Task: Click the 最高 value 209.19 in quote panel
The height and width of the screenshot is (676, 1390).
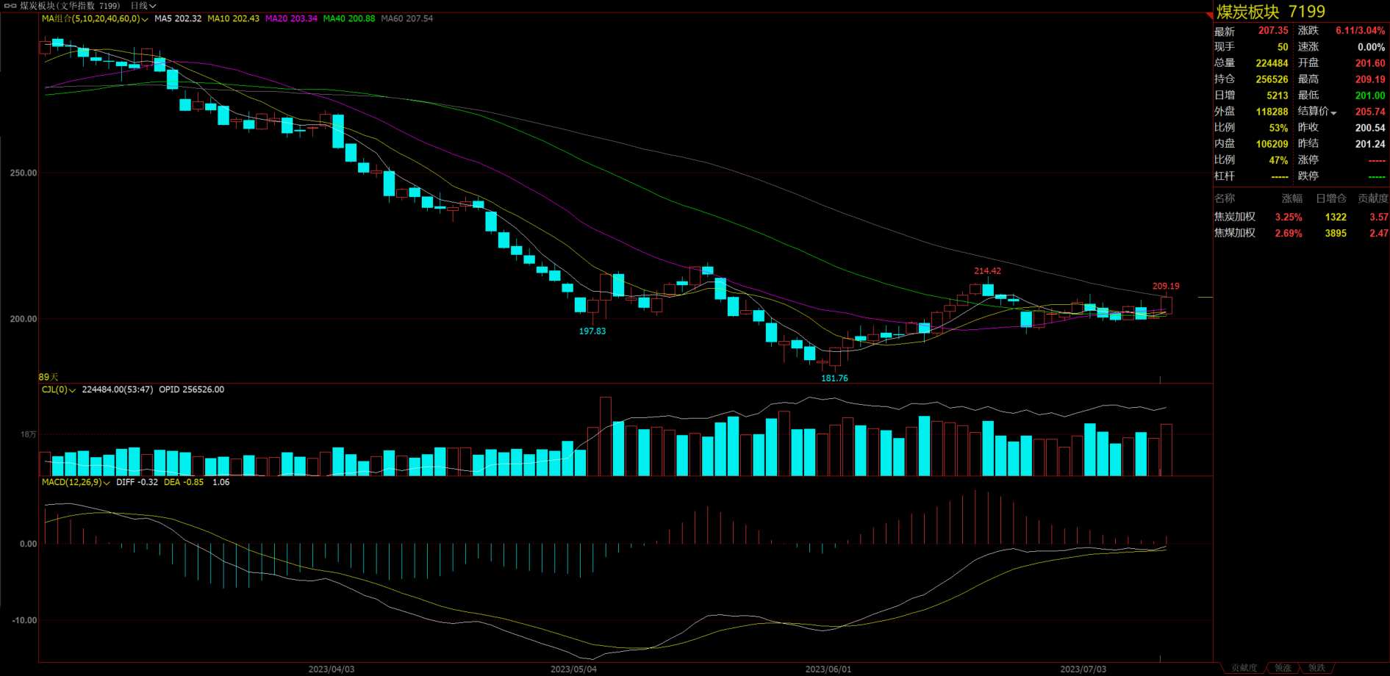Action: pyautogui.click(x=1370, y=79)
